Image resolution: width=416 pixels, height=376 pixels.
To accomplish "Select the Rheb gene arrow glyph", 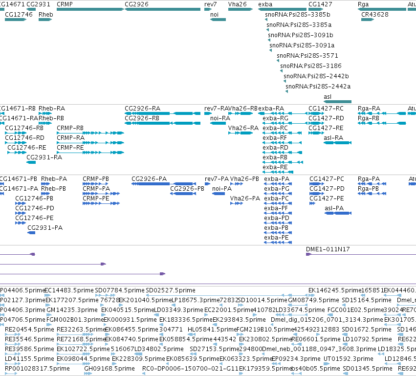I will pos(45,20).
